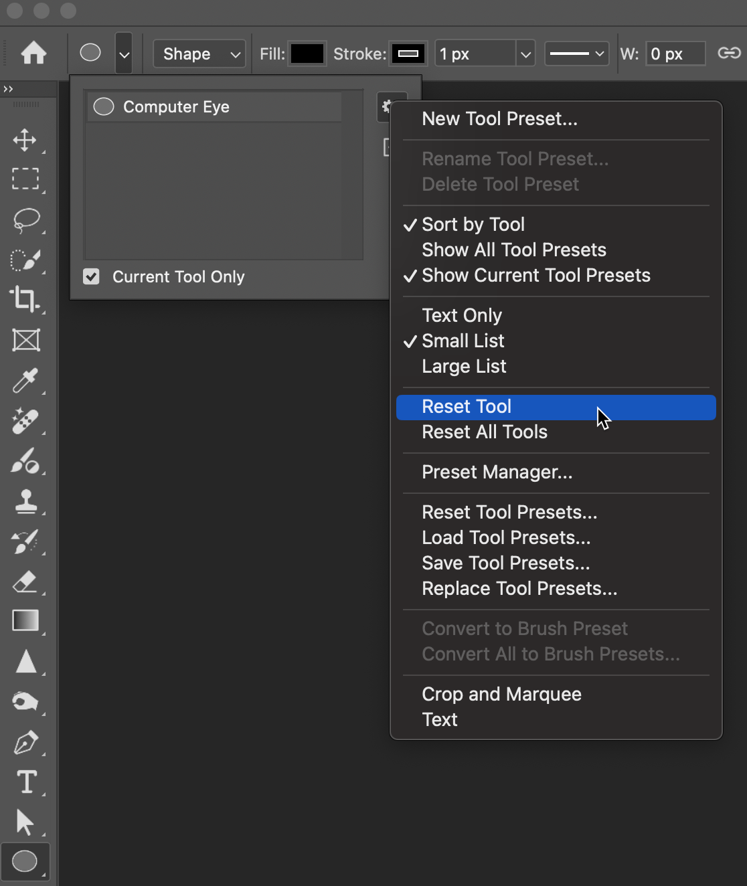Select the Clone Stamp tool
The image size is (747, 886).
click(25, 501)
